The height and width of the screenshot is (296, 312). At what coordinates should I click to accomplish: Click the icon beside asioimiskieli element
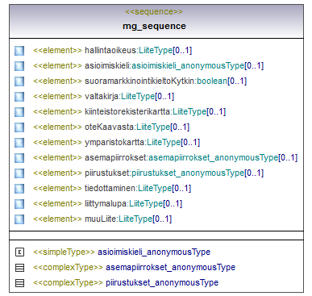click(19, 66)
